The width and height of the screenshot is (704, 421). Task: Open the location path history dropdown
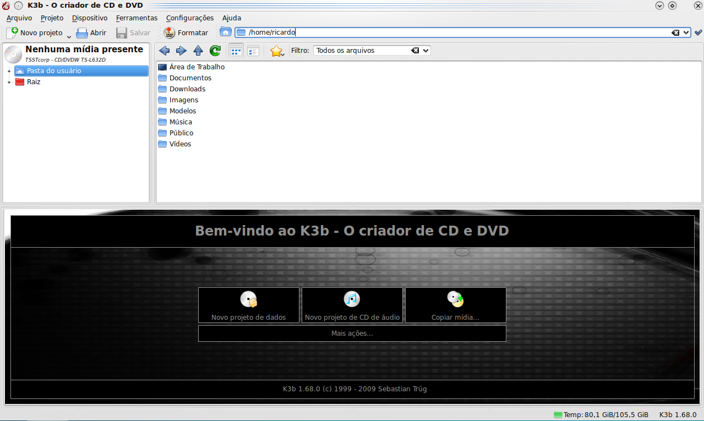click(x=686, y=32)
